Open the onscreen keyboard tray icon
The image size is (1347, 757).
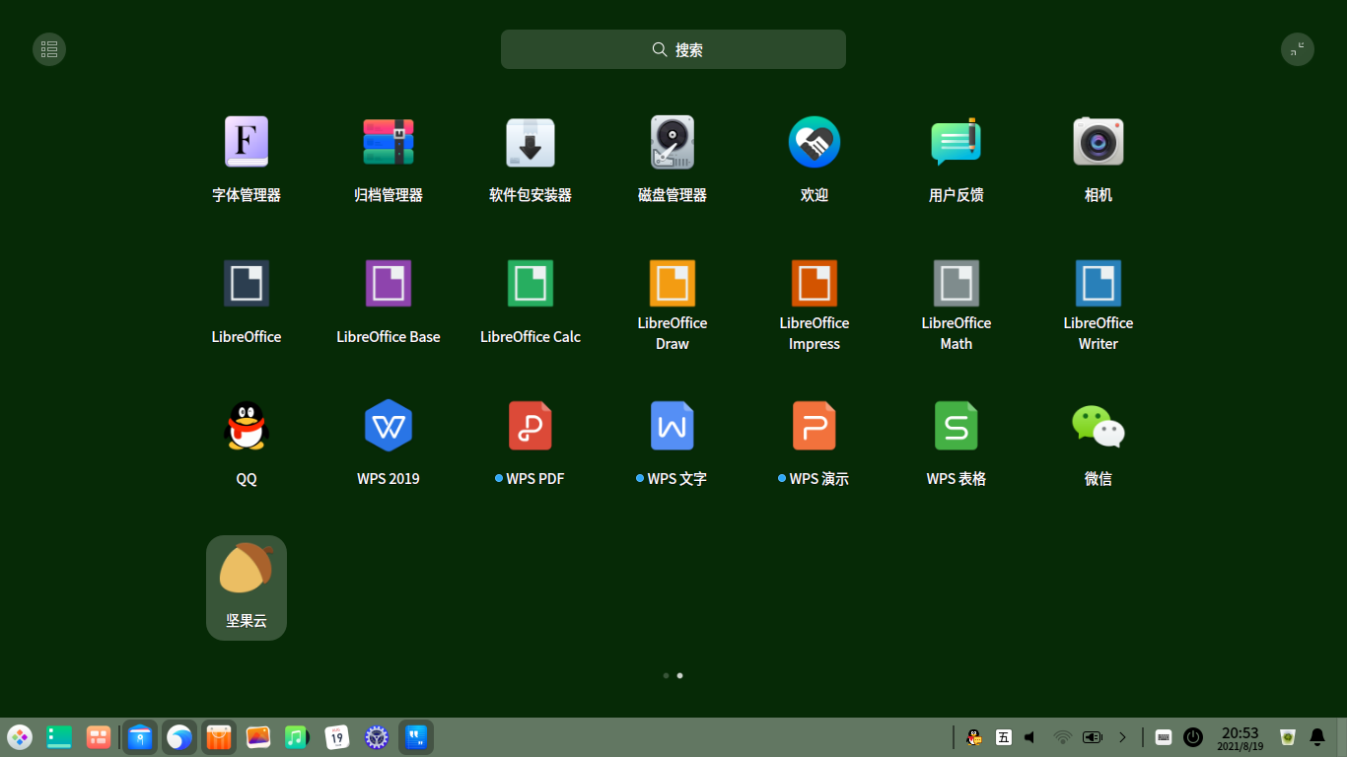(1164, 737)
